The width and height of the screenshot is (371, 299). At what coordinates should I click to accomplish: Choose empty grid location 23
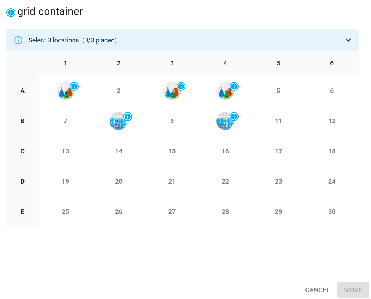pos(278,182)
